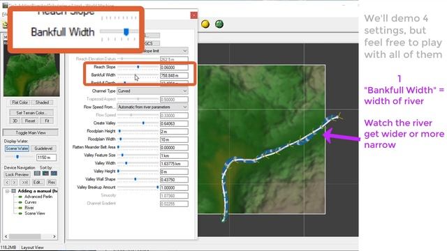The width and height of the screenshot is (447, 251).
Task: Adjust the Valley Width slider
Action: (x=138, y=163)
